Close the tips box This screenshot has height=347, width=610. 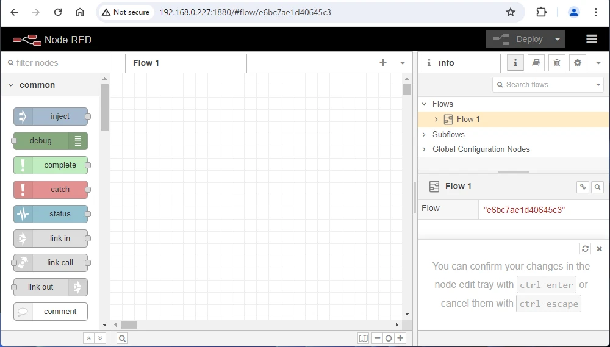click(x=599, y=248)
